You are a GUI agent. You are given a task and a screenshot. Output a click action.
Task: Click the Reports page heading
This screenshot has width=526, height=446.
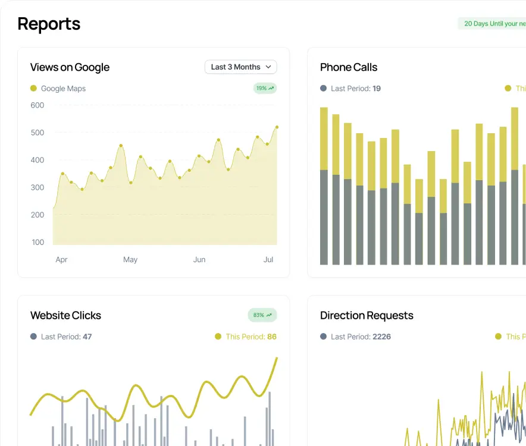49,24
